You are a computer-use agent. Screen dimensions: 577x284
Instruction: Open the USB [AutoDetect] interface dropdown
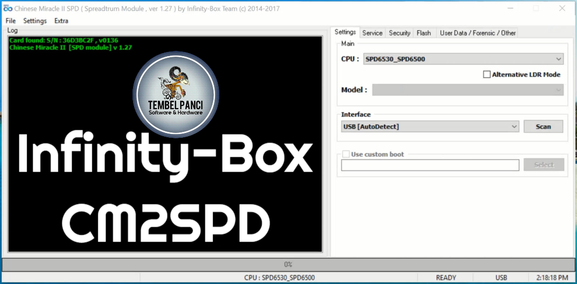(430, 127)
